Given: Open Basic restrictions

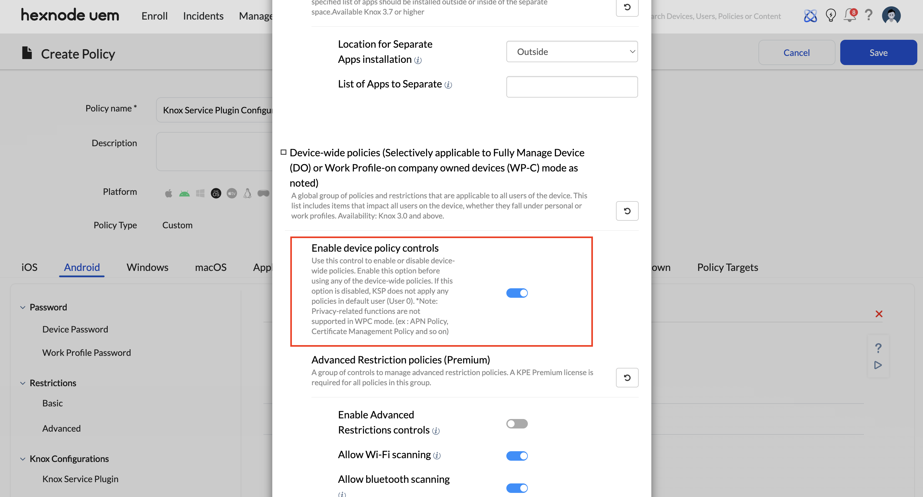Looking at the screenshot, I should coord(52,403).
